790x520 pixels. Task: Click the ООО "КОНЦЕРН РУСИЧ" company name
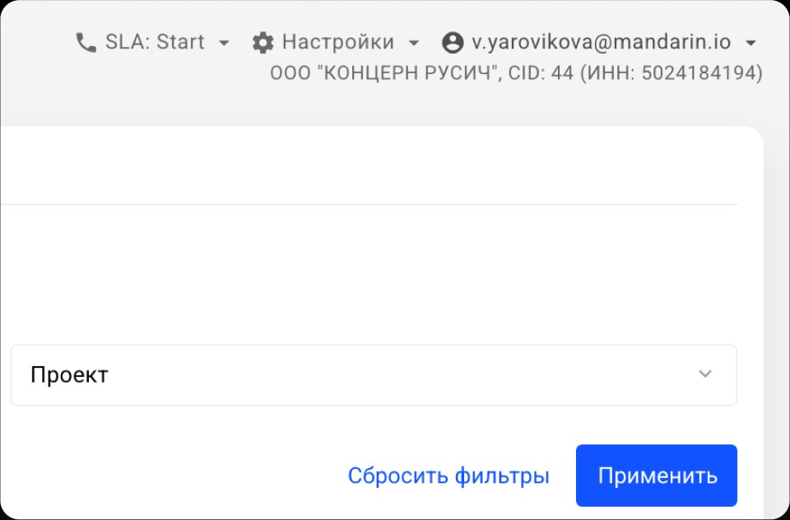(386, 73)
